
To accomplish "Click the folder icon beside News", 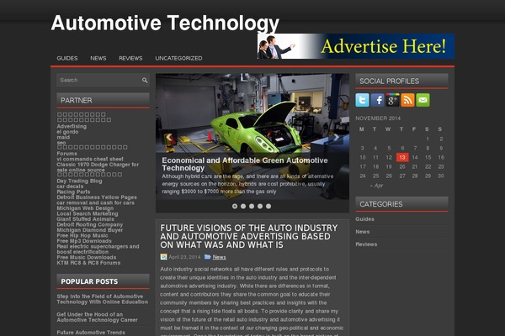I will point(208,257).
